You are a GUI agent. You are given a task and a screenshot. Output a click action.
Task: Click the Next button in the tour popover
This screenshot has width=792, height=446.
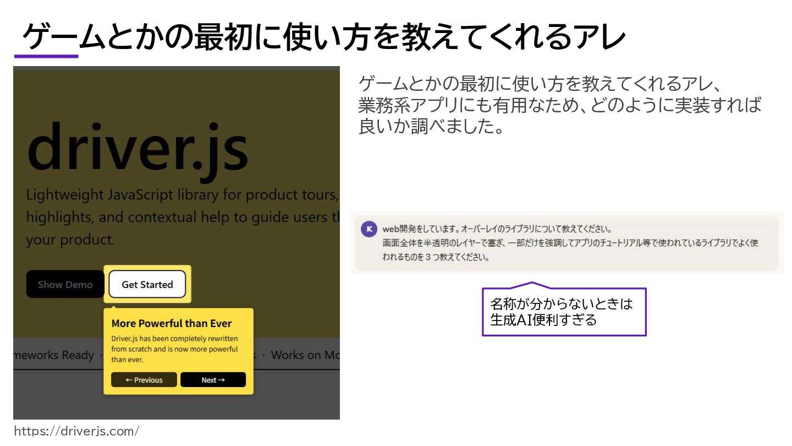tap(213, 380)
